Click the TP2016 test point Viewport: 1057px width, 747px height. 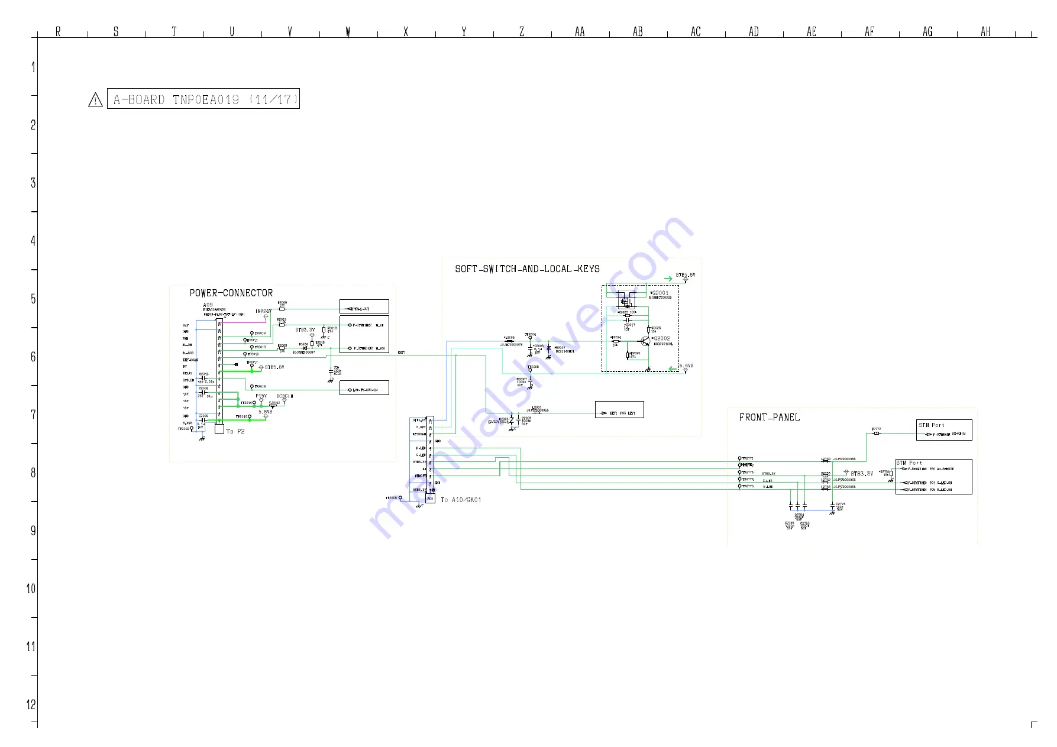coord(253,386)
